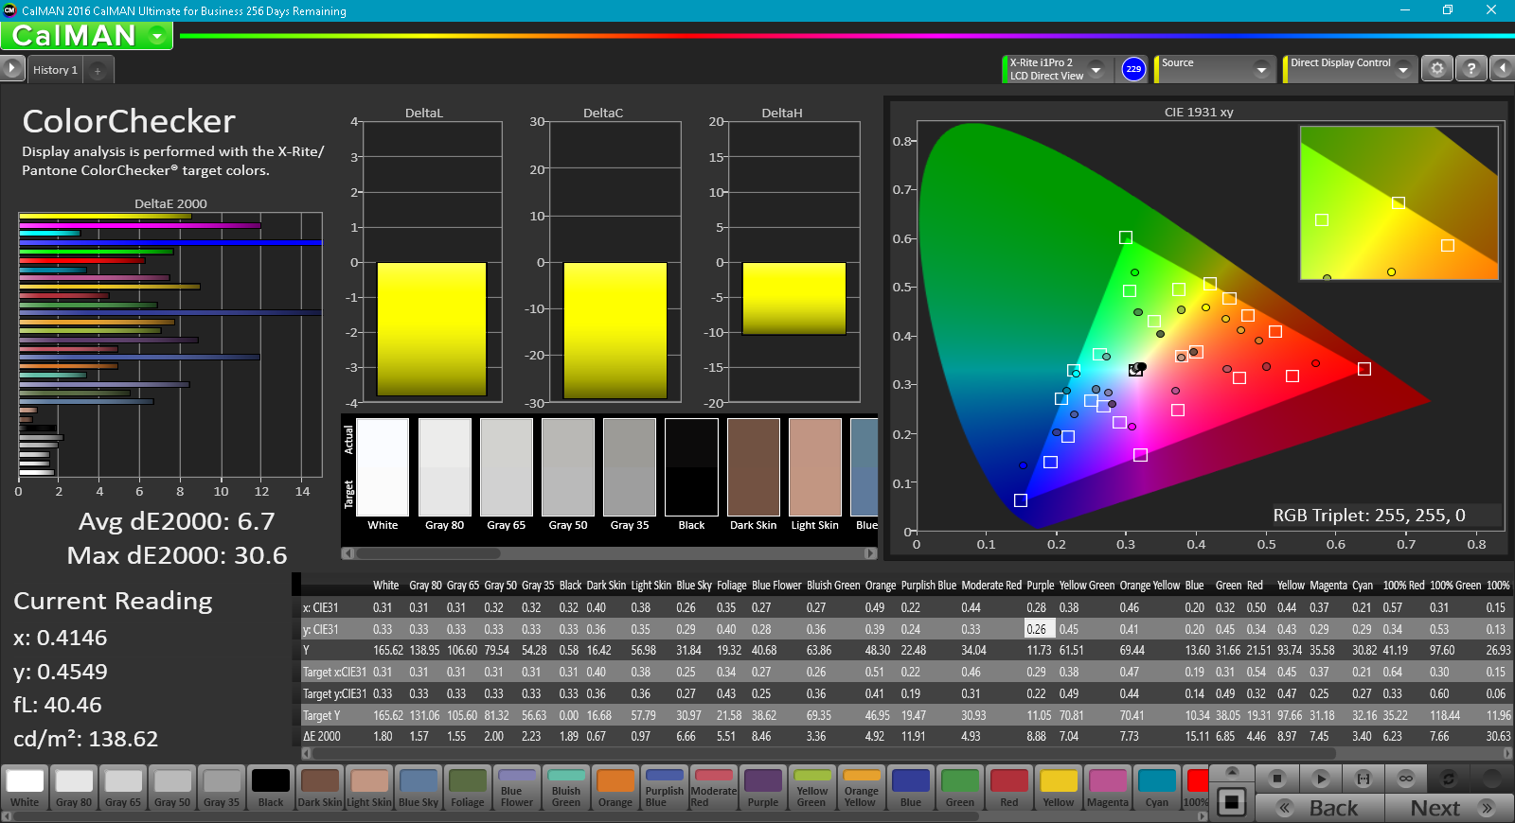Click the large black pattern window button
Viewport: 1515px width, 823px height.
pyautogui.click(x=1232, y=802)
